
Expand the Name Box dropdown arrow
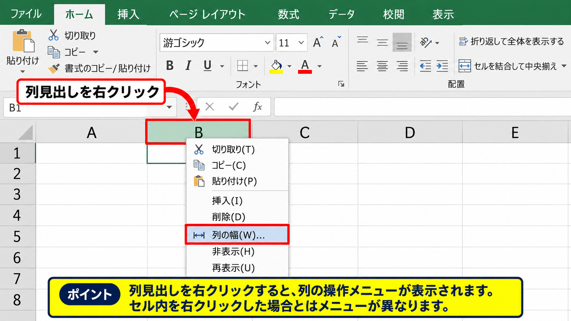coord(169,107)
